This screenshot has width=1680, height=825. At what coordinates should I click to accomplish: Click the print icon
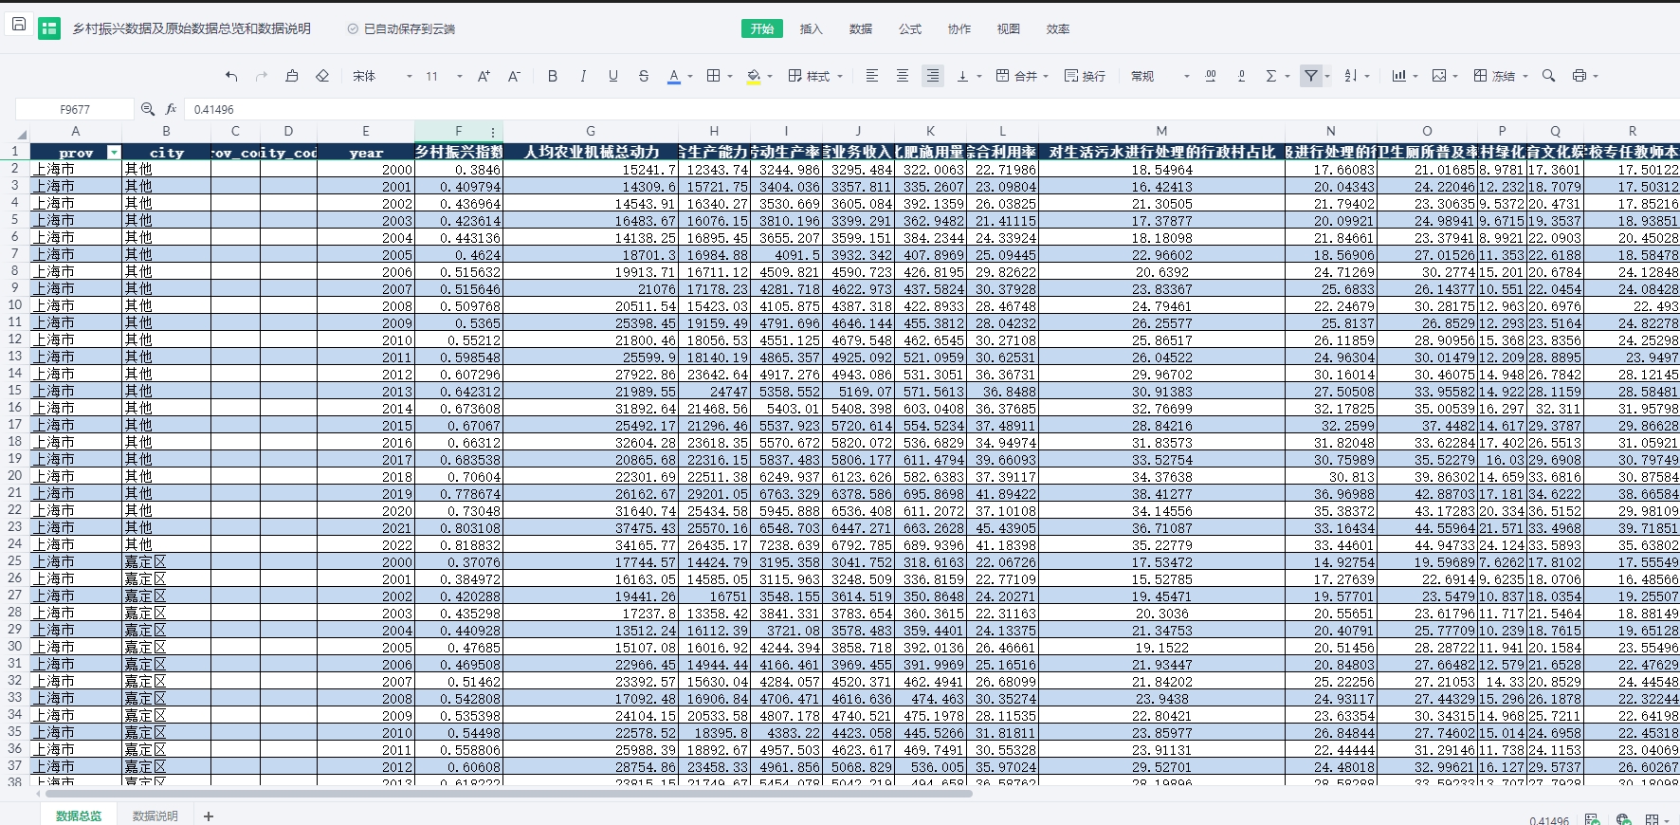(x=1580, y=76)
